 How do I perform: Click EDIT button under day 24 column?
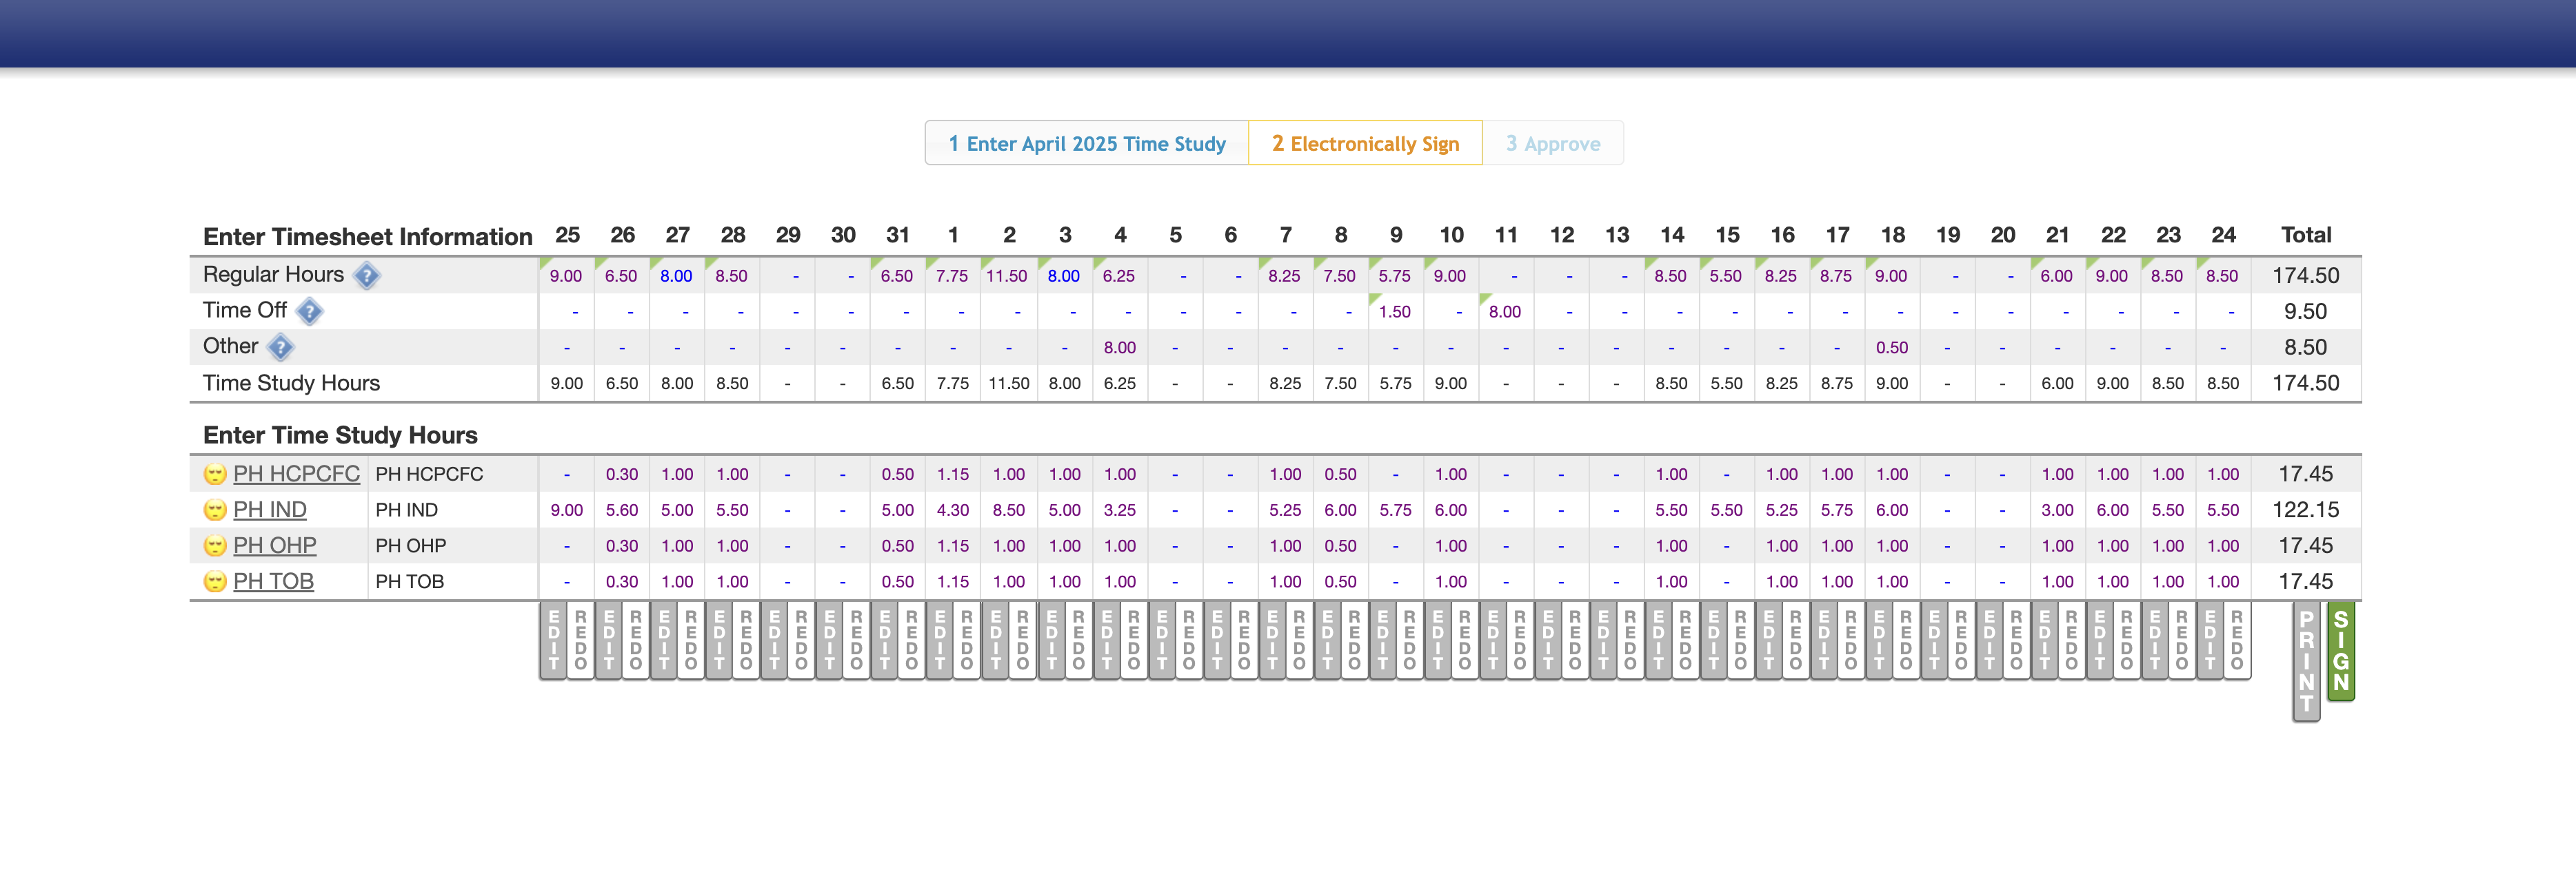pos(2209,640)
